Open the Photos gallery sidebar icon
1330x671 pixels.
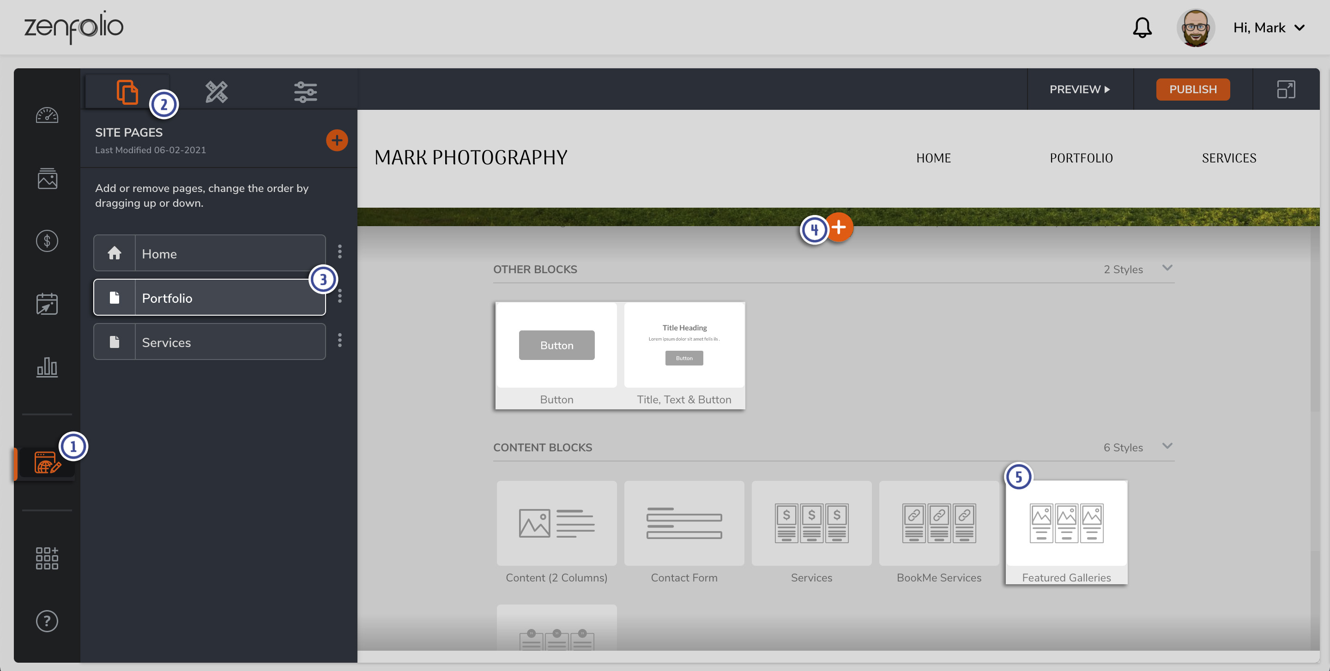(x=47, y=178)
